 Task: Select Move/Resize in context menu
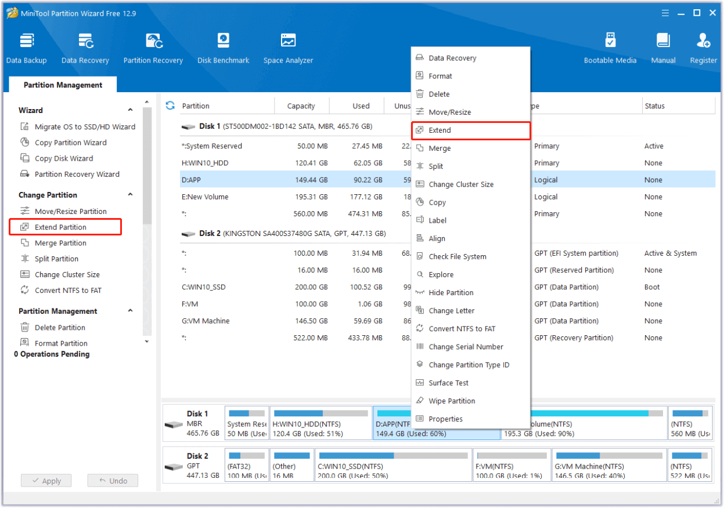point(471,112)
